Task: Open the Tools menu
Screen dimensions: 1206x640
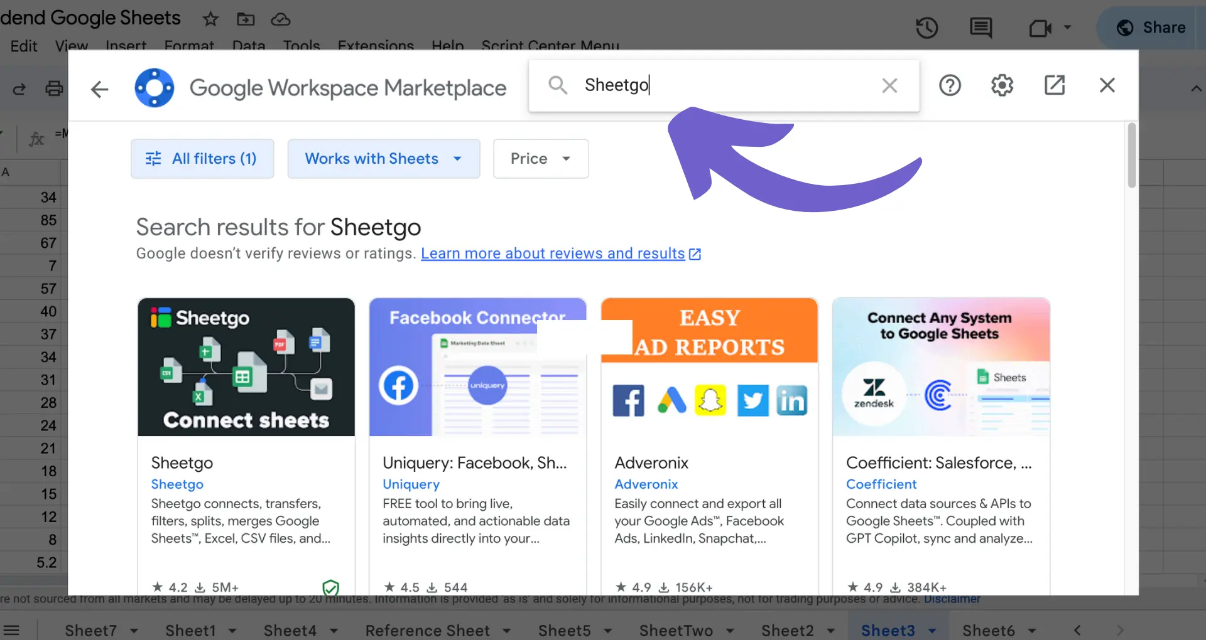Action: tap(301, 46)
